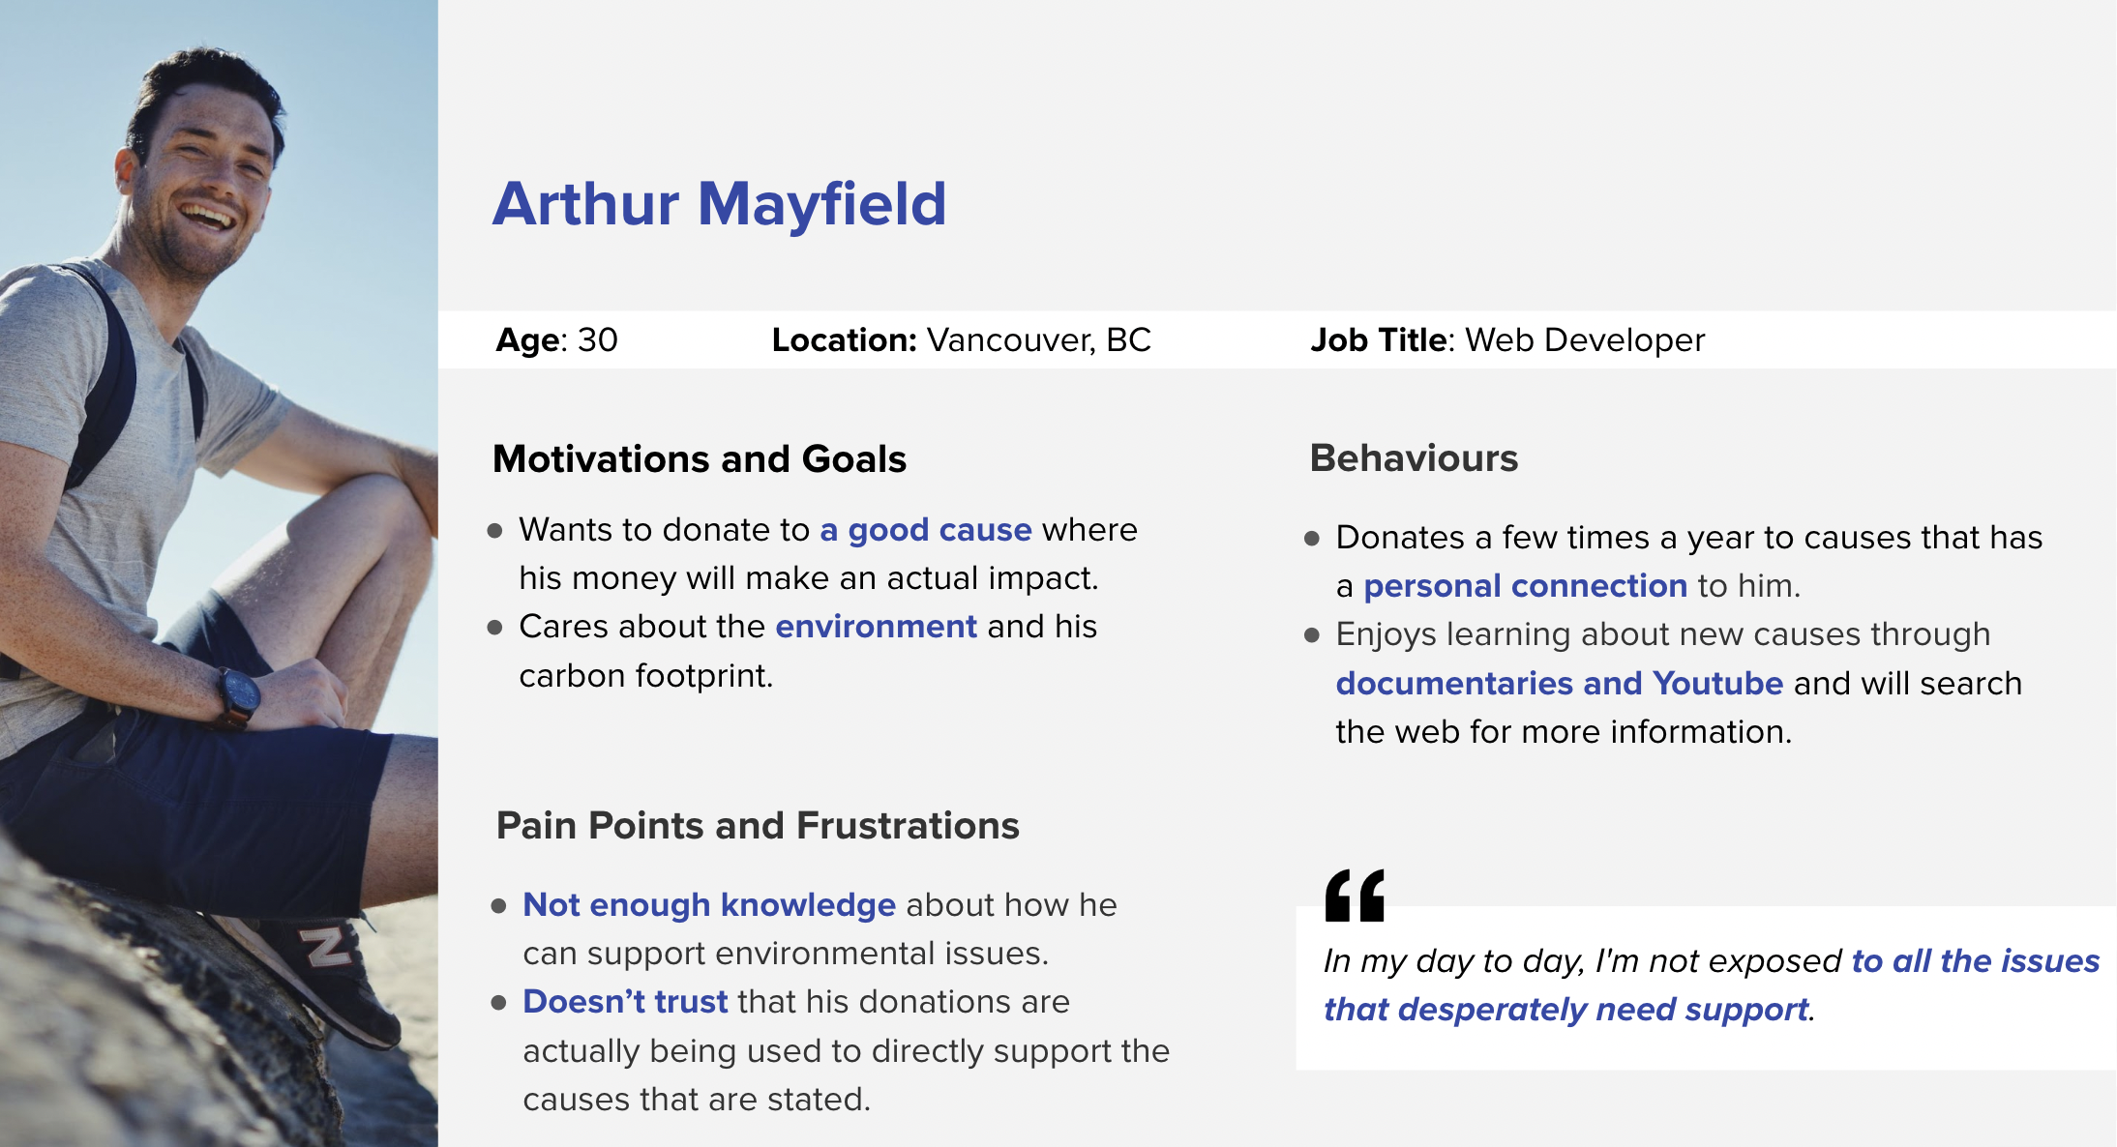
Task: Click the 'Doesn't trust' highlighted text
Action: [625, 1002]
